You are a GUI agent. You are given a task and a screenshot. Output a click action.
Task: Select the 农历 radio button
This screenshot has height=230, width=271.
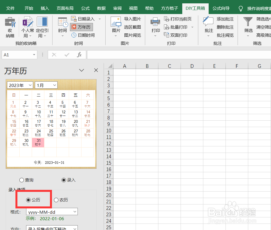click(x=56, y=200)
